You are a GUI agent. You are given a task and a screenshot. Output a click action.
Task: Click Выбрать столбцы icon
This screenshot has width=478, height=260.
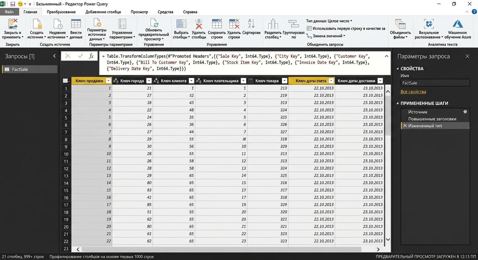pos(181,24)
